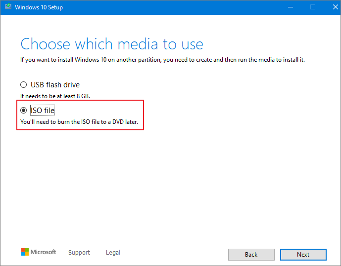Open the Legal link
This screenshot has height=266, width=341.
click(x=113, y=253)
